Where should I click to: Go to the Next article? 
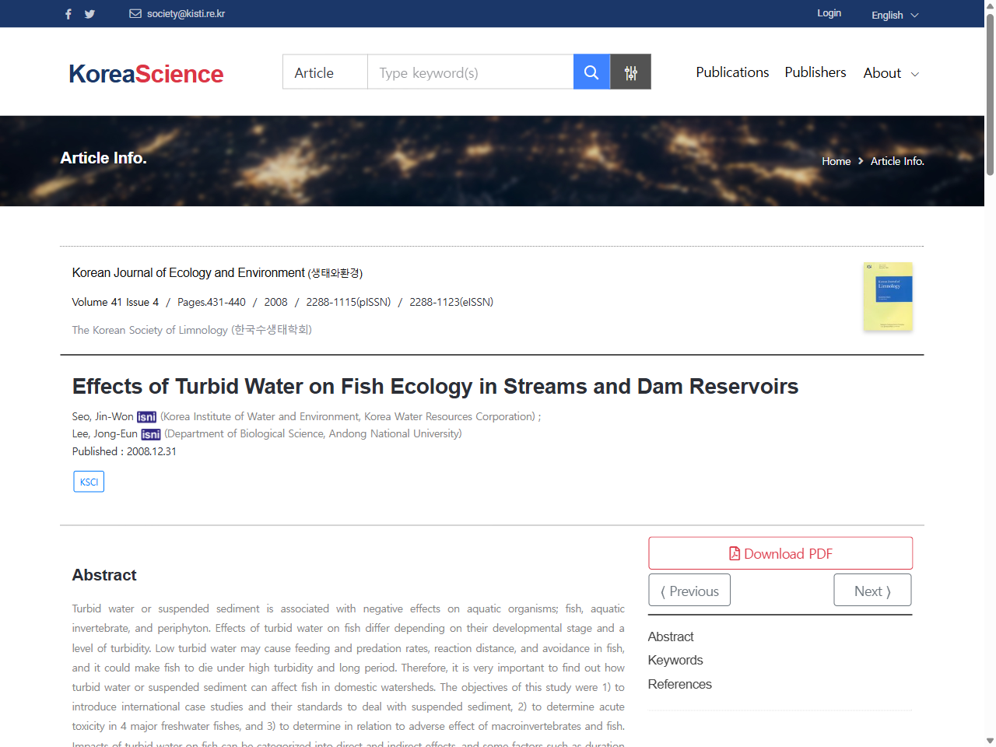click(x=871, y=590)
